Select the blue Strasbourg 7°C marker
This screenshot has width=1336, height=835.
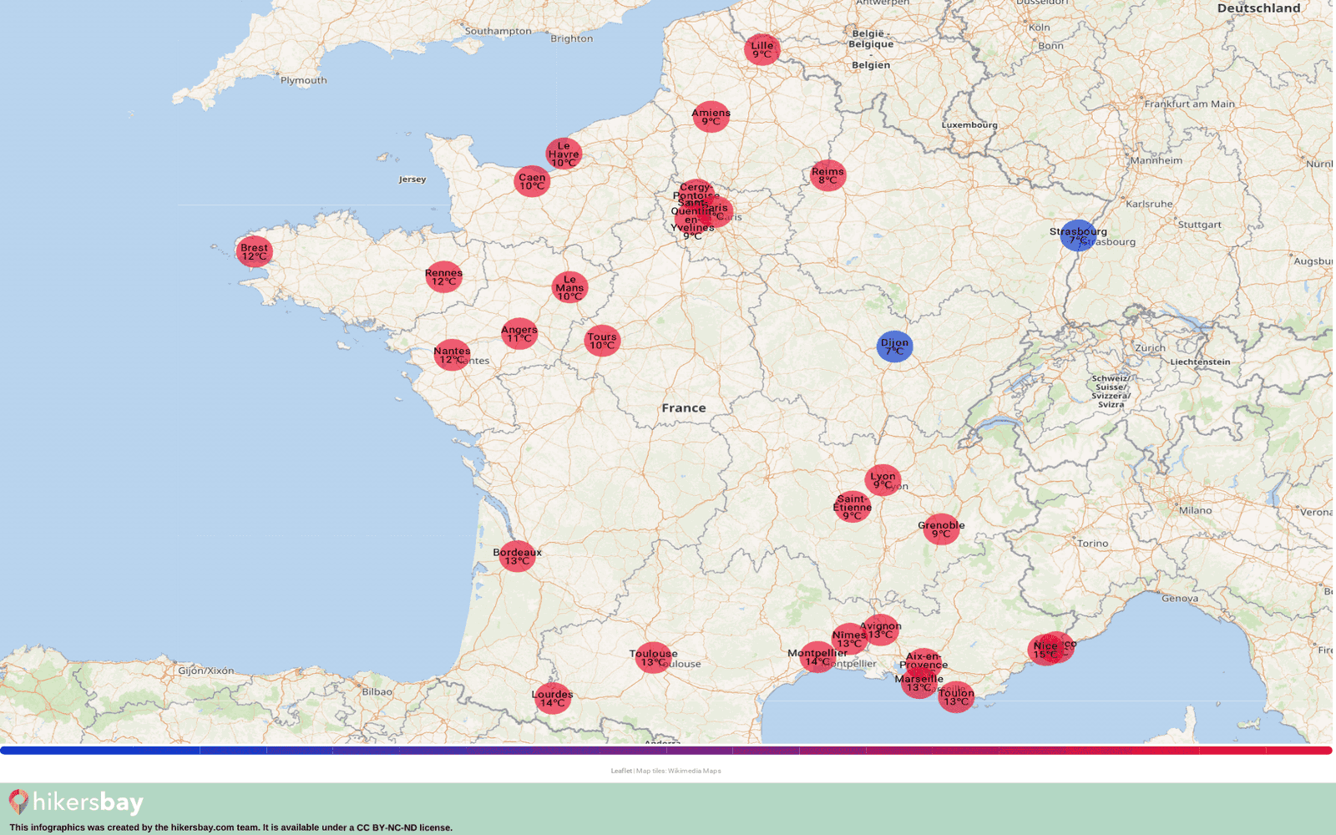pos(1078,235)
